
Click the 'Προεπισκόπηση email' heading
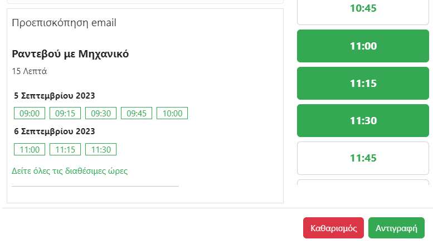(x=64, y=23)
